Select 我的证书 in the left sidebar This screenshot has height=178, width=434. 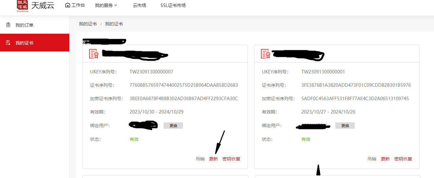24,43
